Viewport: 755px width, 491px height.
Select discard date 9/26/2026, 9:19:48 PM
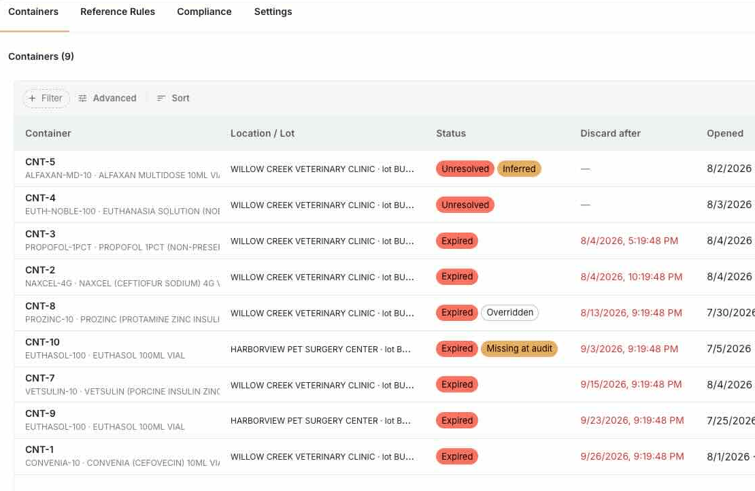[x=632, y=457]
